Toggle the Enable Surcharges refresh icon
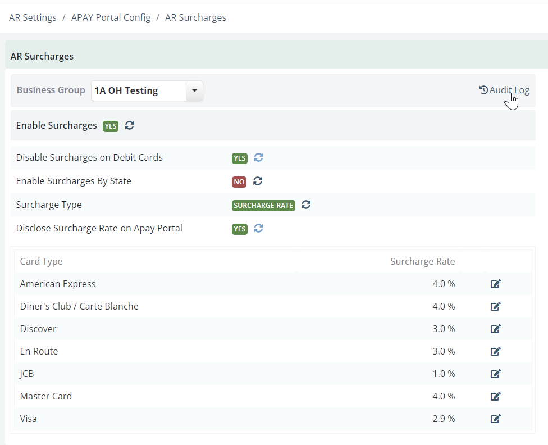The height and width of the screenshot is (445, 548). click(130, 125)
